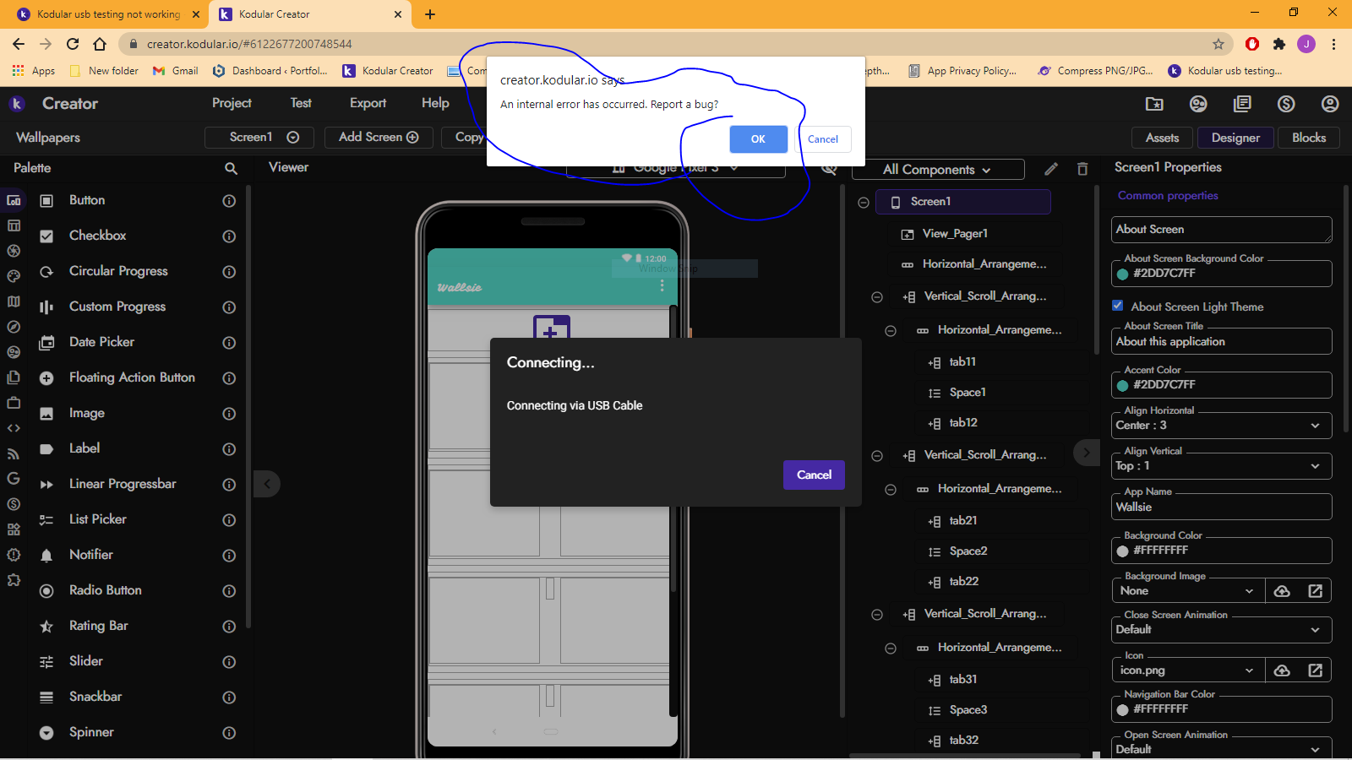Open the All Components filter dropdown
Image resolution: width=1352 pixels, height=760 pixels.
tap(938, 170)
